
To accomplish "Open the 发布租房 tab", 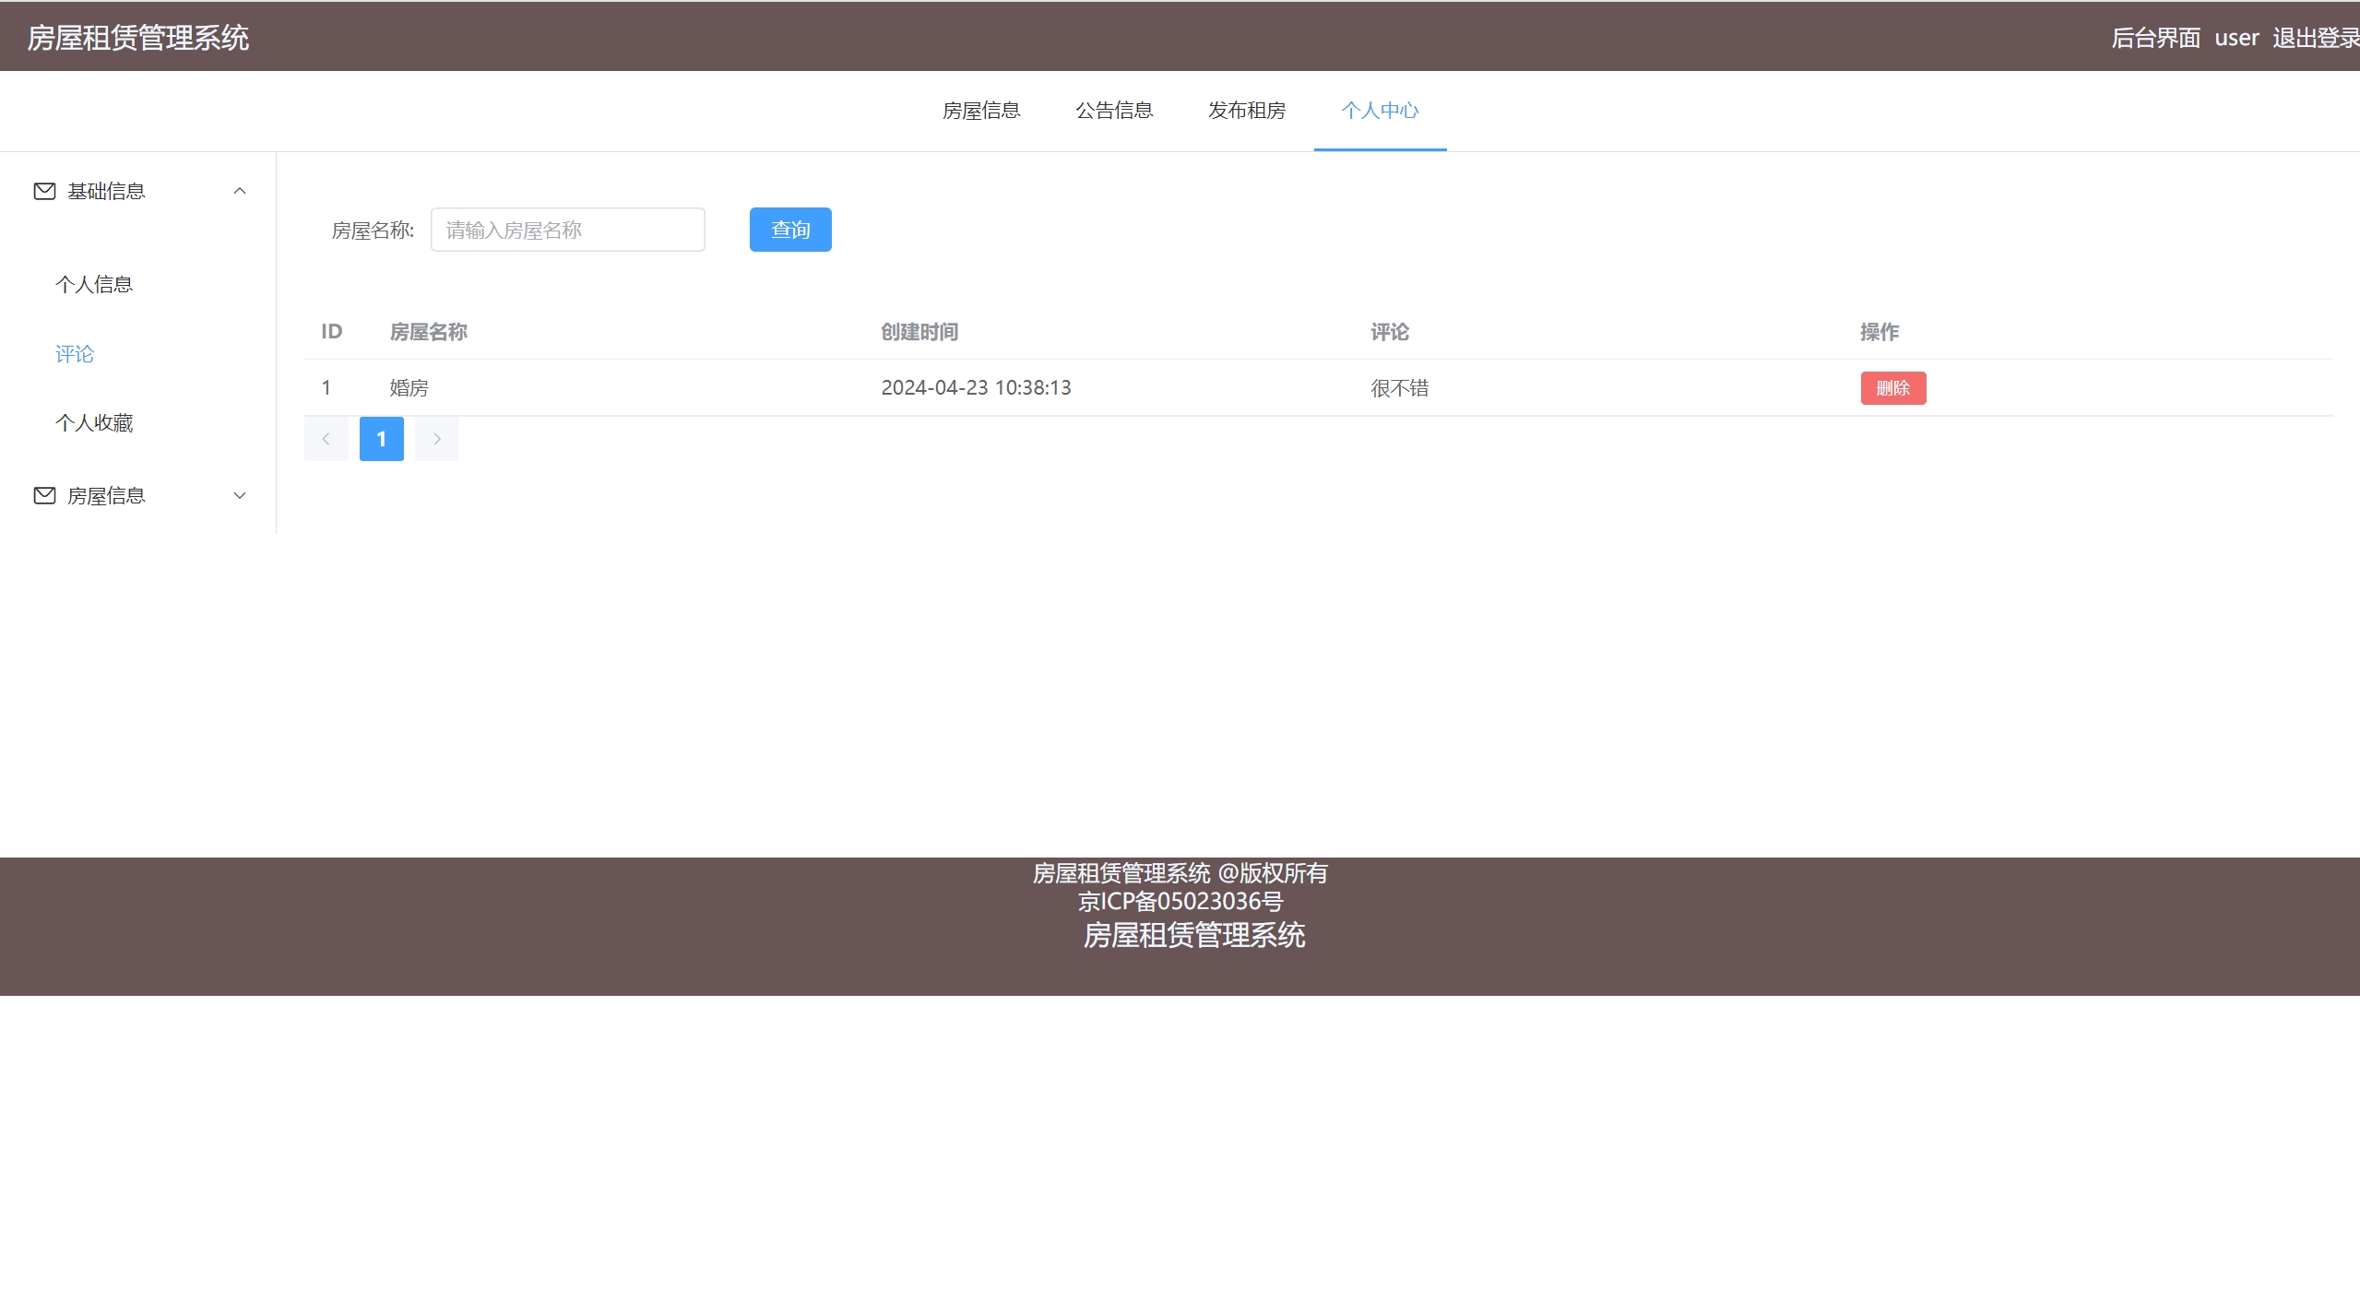I will pos(1247,111).
